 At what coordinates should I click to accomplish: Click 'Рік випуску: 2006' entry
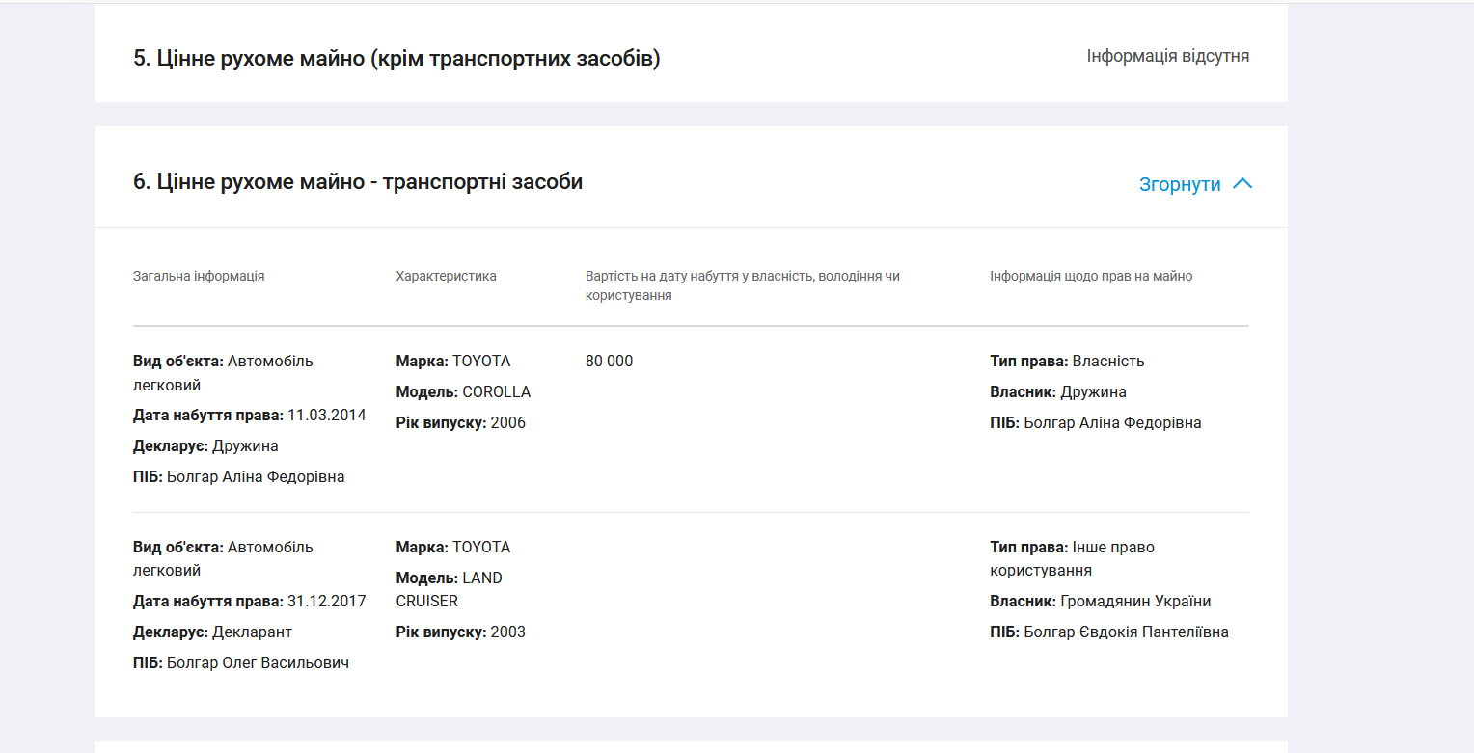(x=460, y=422)
